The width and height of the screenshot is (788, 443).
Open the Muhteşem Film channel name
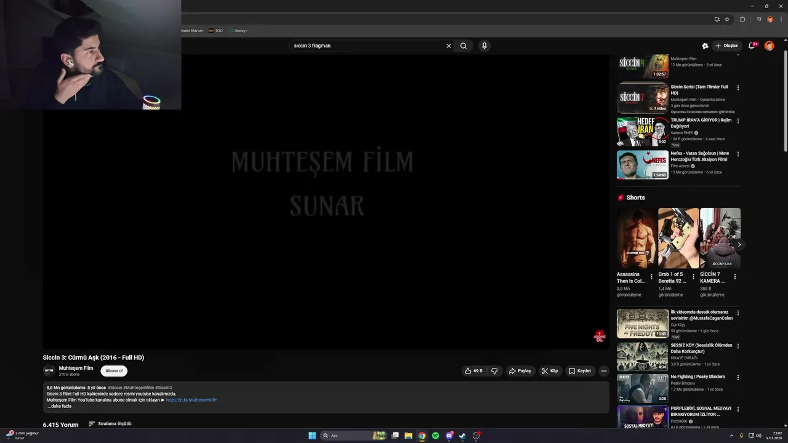pyautogui.click(x=76, y=368)
